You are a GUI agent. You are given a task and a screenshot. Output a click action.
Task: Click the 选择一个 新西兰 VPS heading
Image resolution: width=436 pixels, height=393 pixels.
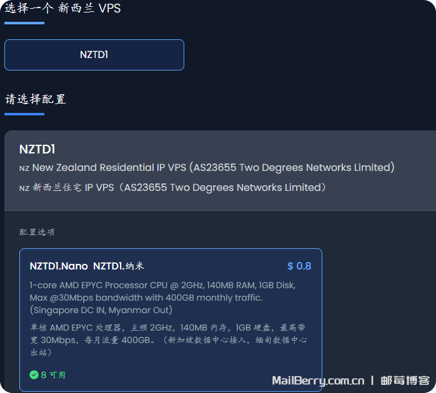(62, 9)
